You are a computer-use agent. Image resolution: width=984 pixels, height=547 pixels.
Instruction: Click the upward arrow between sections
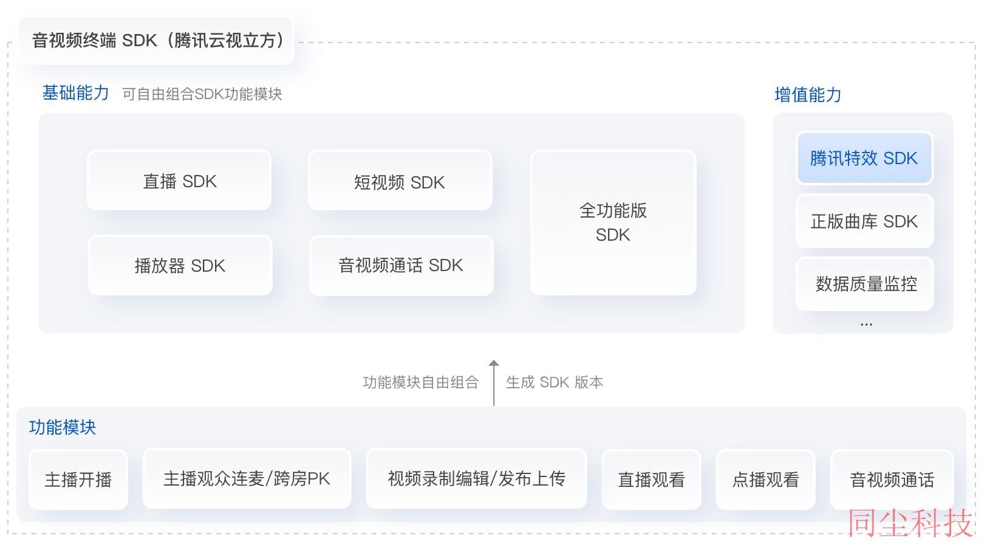pyautogui.click(x=494, y=382)
